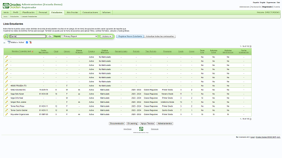This screenshot has height=158, width=282.
Task: Click Actualizar todas las contraseñas button
Action: click(x=160, y=36)
